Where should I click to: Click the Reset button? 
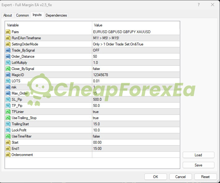pyautogui.click(x=205, y=177)
